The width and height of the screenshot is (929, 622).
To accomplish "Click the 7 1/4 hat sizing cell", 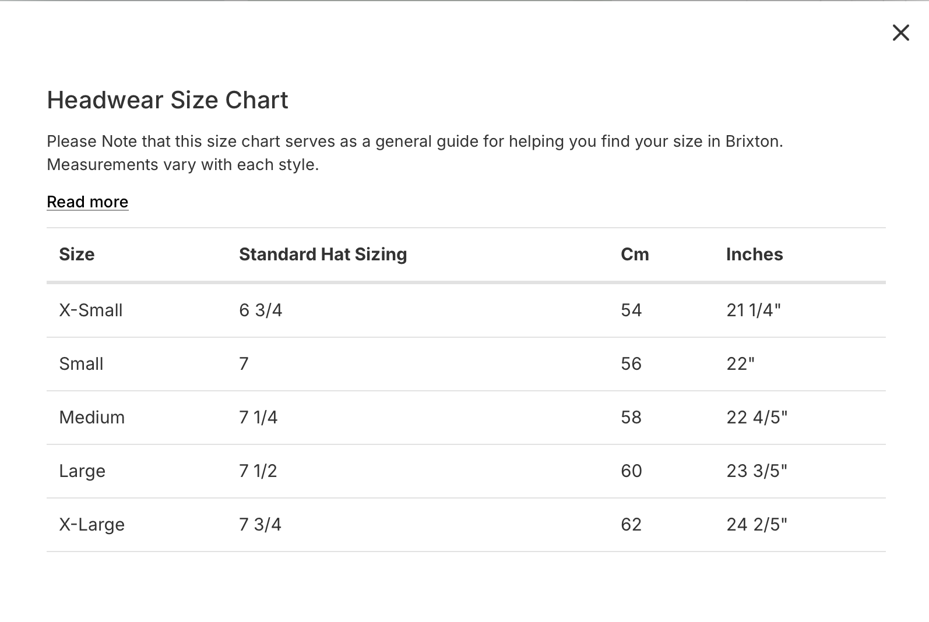I will 258,418.
